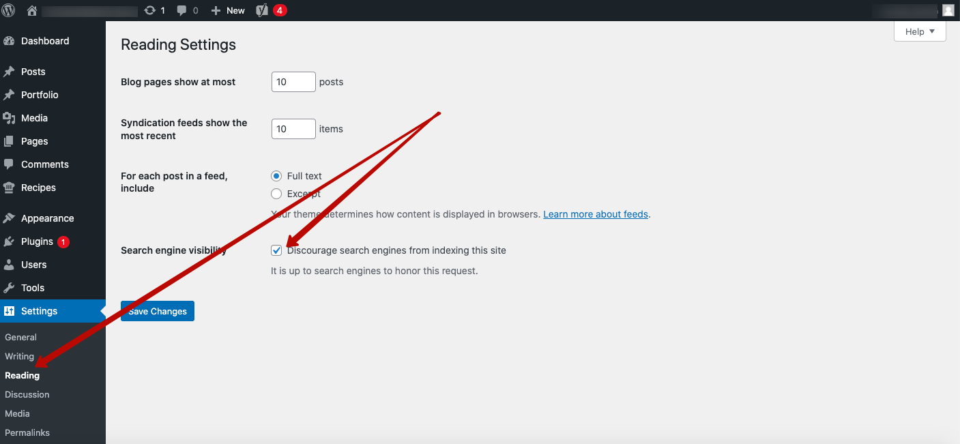The height and width of the screenshot is (444, 960).
Task: Click the Syndication feeds items field
Action: tap(293, 129)
